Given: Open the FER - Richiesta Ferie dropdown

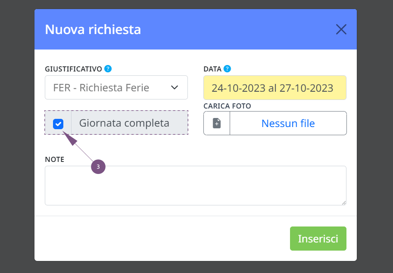Looking at the screenshot, I should [x=116, y=87].
